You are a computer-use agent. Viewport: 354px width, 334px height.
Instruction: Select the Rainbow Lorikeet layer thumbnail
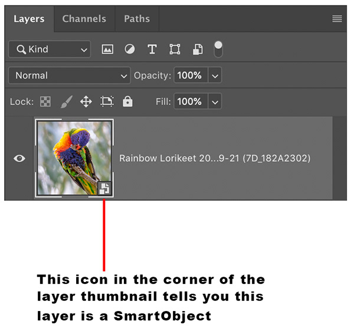click(74, 158)
